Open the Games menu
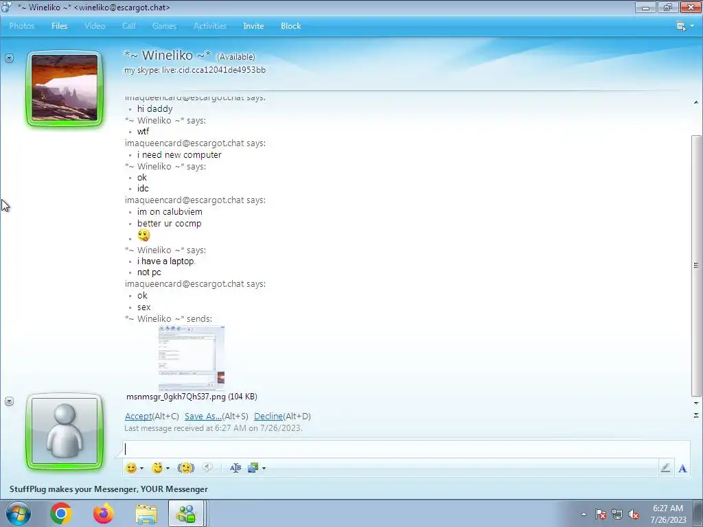The height and width of the screenshot is (527, 703). tap(164, 26)
